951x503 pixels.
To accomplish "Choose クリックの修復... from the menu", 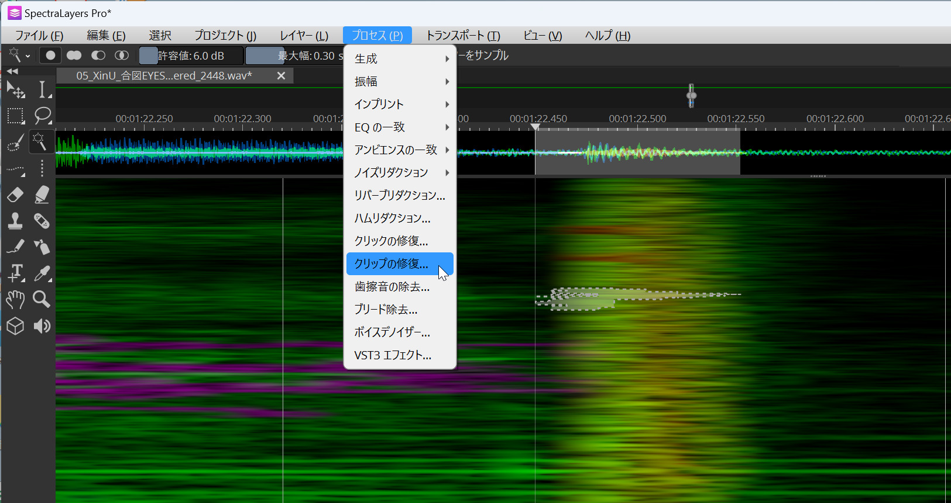I will coord(400,241).
